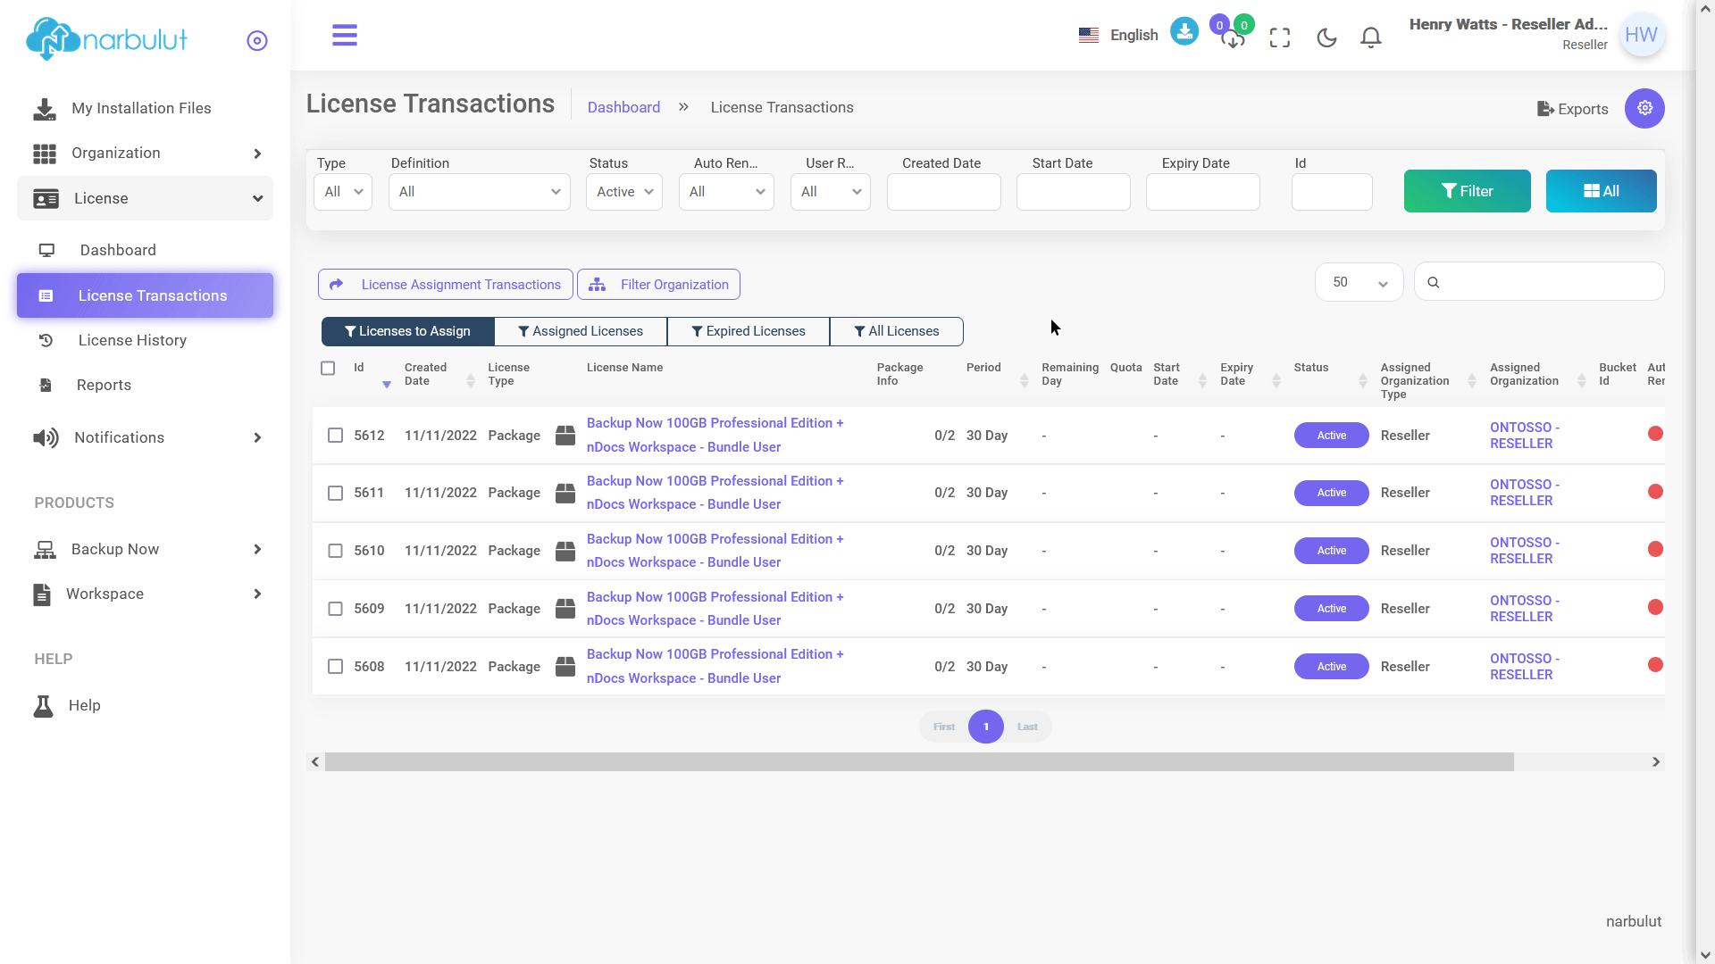
Task: Open the hamburger menu icon
Action: (345, 36)
